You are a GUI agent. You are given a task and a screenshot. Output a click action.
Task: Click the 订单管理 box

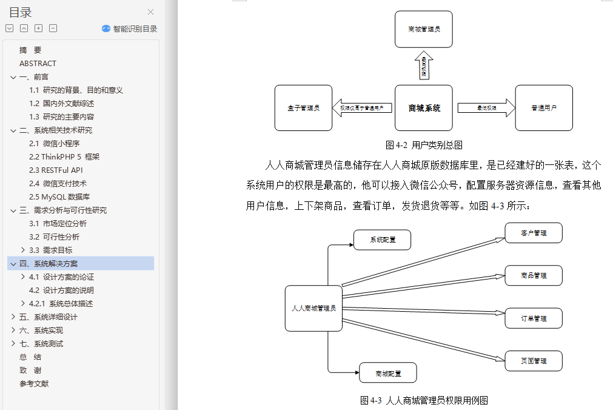(x=534, y=318)
